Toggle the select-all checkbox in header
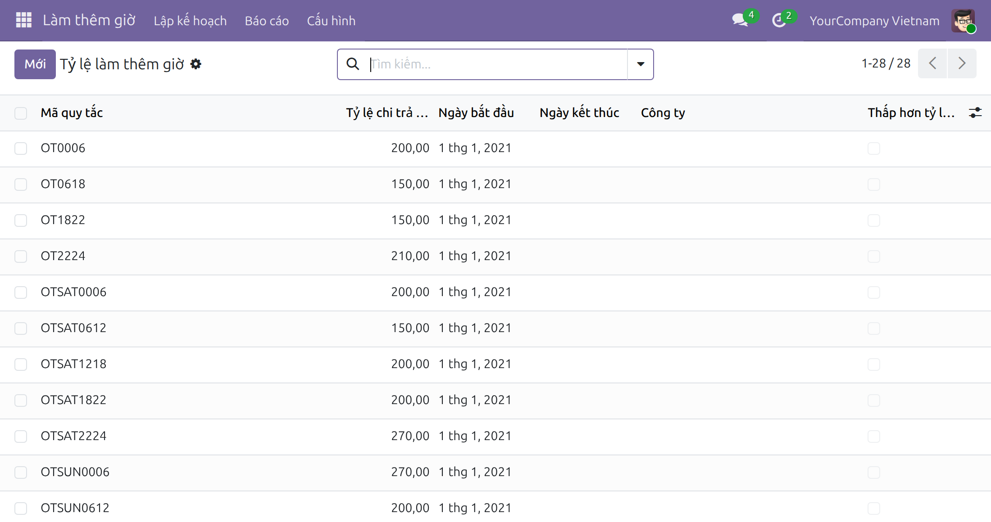This screenshot has width=991, height=522. (21, 113)
